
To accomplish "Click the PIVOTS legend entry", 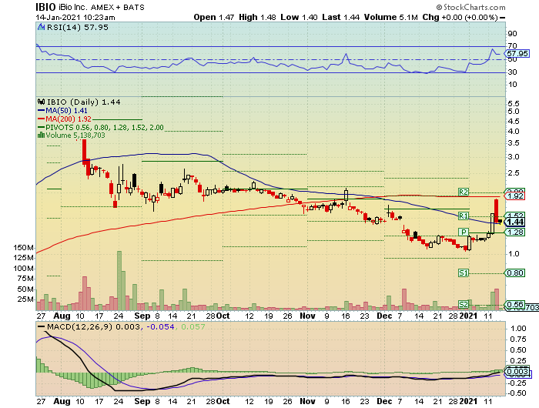I will click(x=101, y=128).
